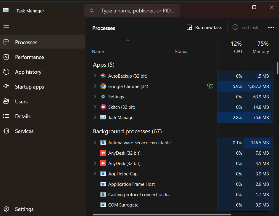Image resolution: width=279 pixels, height=216 pixels.
Task: Expand the Task Manager process row
Action: point(95,117)
